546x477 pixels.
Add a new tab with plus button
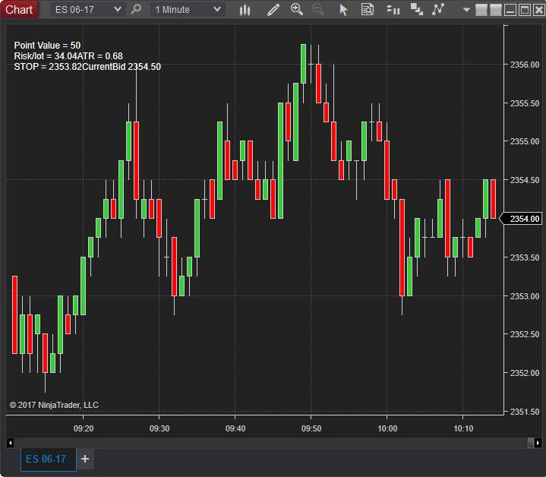point(85,459)
